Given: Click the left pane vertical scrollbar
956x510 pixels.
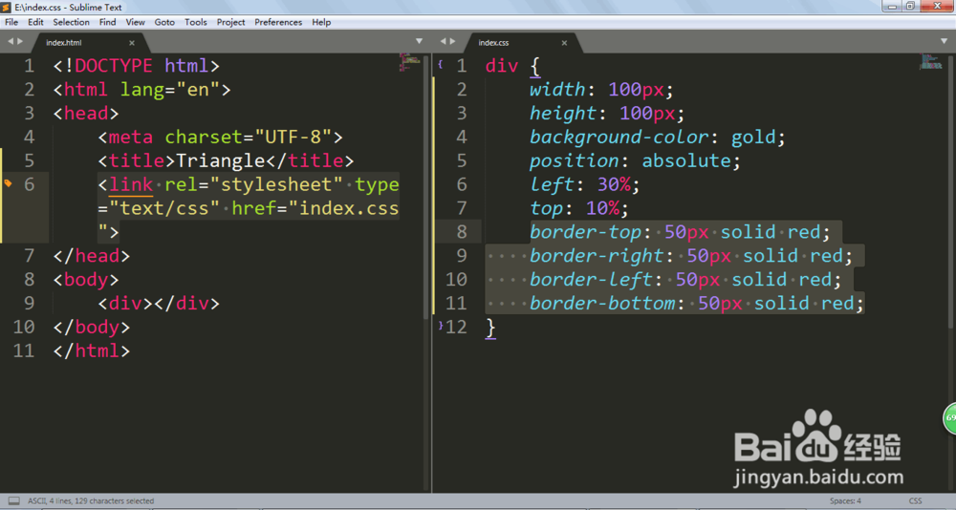Looking at the screenshot, I should [x=426, y=186].
